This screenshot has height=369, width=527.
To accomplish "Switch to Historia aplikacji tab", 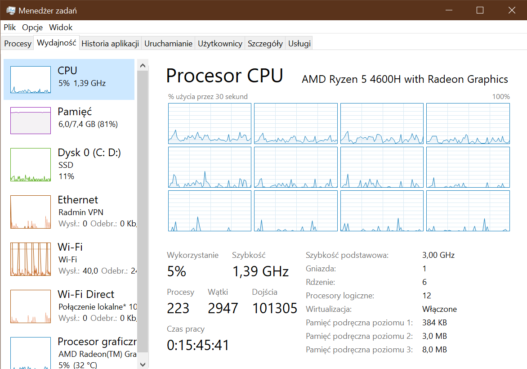I will (110, 43).
